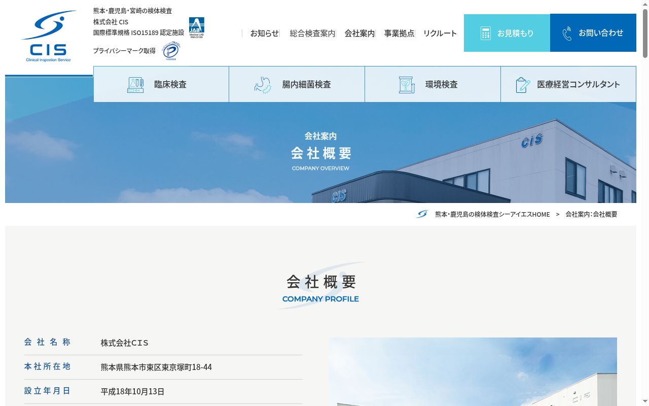The width and height of the screenshot is (649, 406).
Task: Click the 熊本・鹿児島・宮崎の検体検査 header text
Action: (132, 11)
